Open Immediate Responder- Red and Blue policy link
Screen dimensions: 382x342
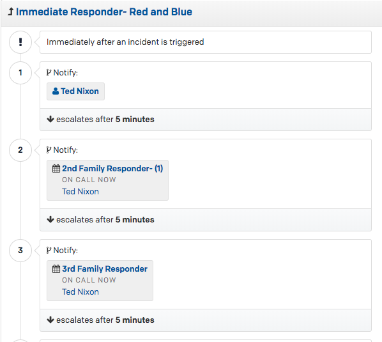(x=104, y=12)
